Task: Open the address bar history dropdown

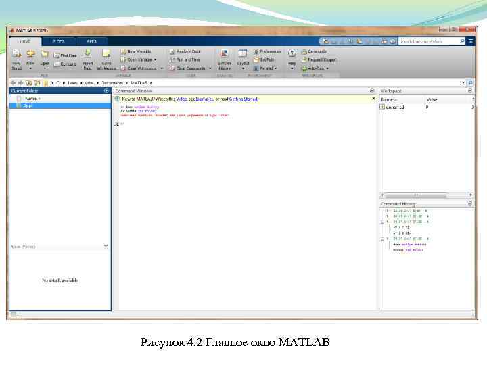Action: pyautogui.click(x=463, y=83)
